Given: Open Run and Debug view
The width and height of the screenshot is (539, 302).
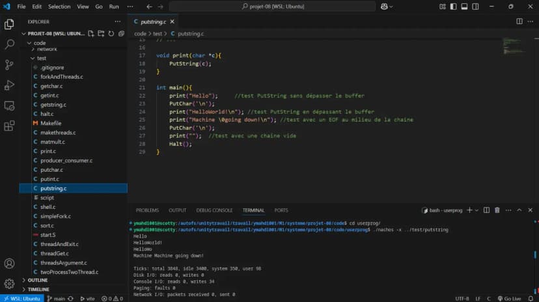Looking at the screenshot, I should [x=9, y=85].
